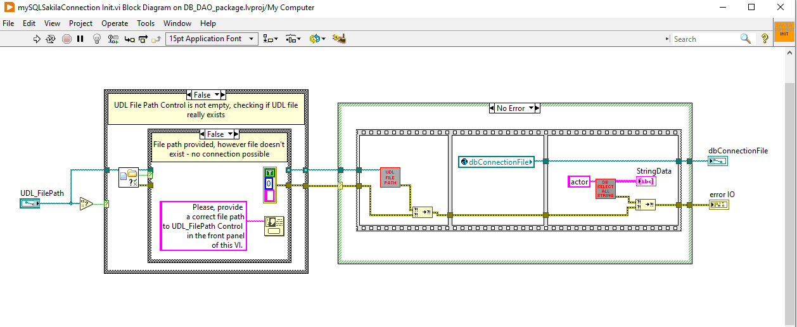This screenshot has width=797, height=327.
Task: Click the Step Over button
Action: pyautogui.click(x=143, y=39)
